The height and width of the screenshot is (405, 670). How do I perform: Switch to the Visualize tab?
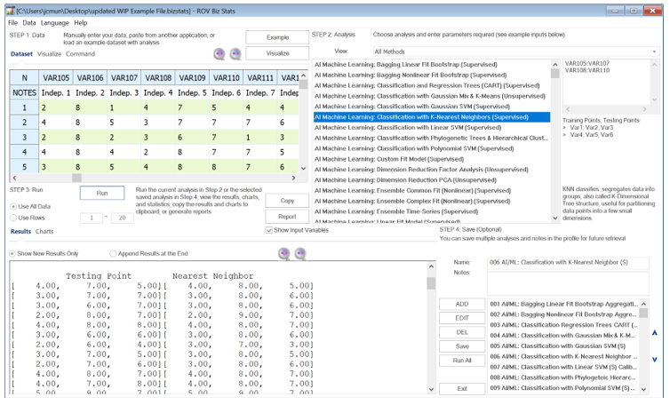tap(49, 54)
